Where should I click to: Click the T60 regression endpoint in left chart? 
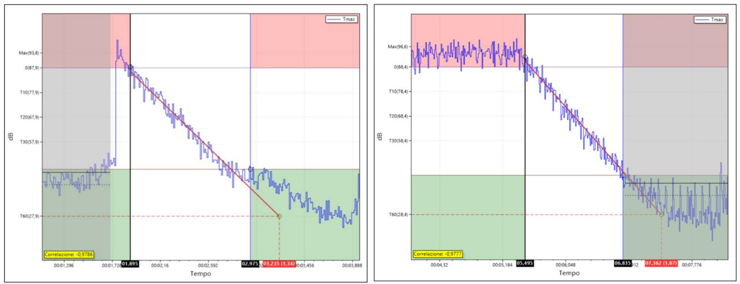coord(279,216)
